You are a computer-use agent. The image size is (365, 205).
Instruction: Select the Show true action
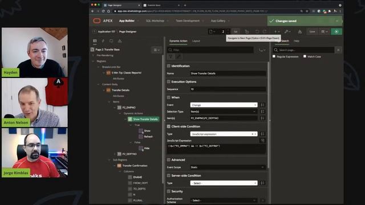pos(147,131)
